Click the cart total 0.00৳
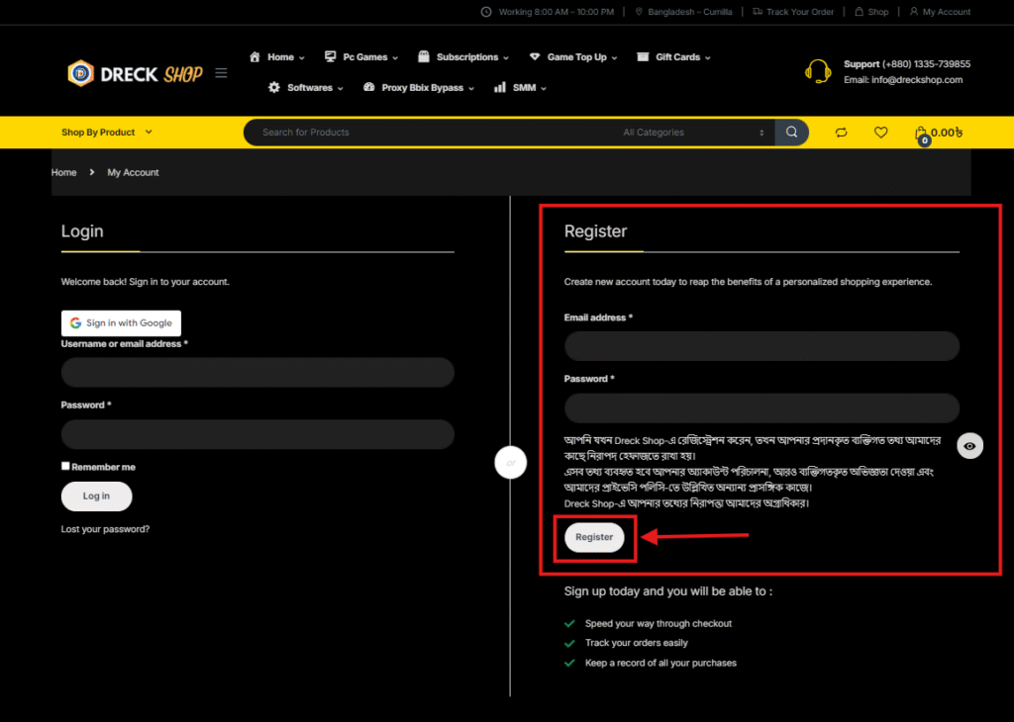Screen dimensions: 1014x722 (x=947, y=133)
